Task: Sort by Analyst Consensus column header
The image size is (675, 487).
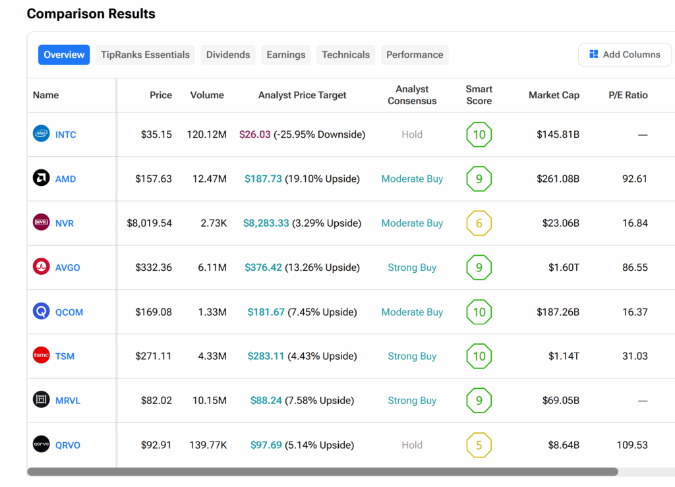Action: tap(412, 95)
